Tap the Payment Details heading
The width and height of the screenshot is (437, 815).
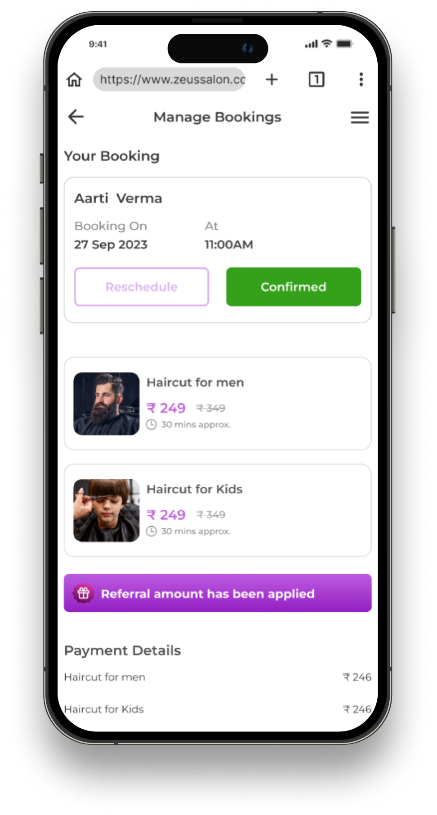[x=122, y=650]
